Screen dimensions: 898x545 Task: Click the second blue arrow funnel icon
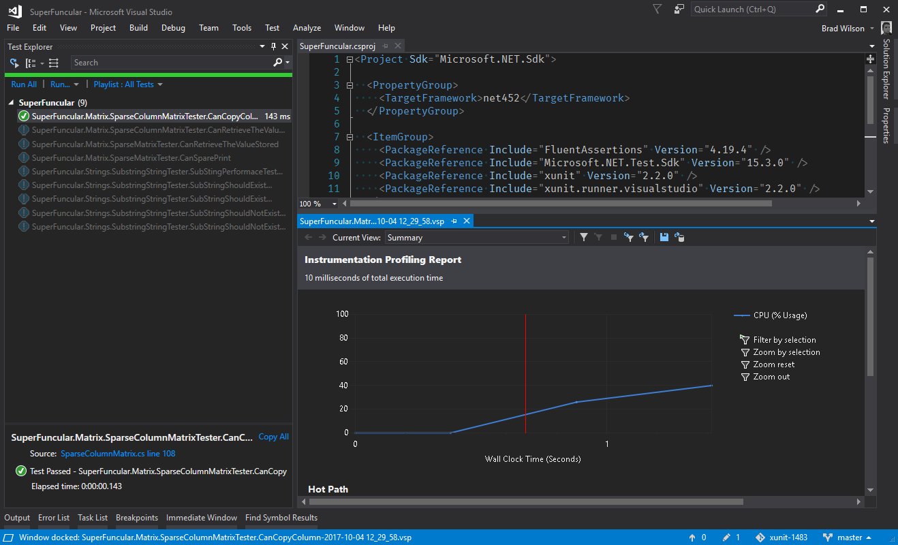coord(643,237)
